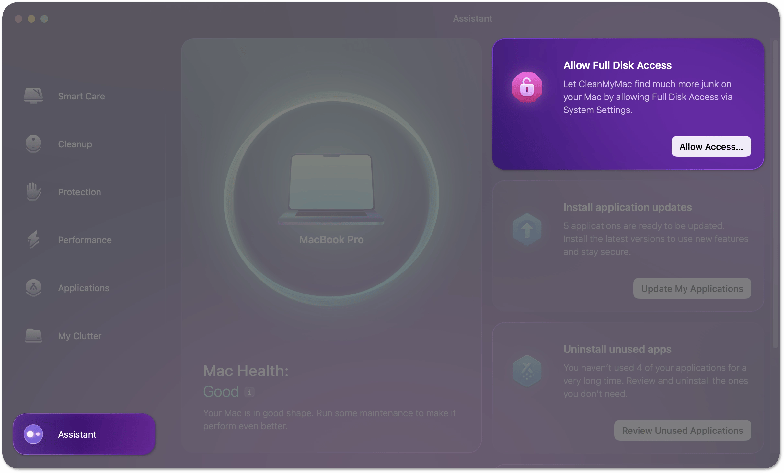Select the Assistant sidebar item
Image resolution: width=784 pixels, height=473 pixels.
(84, 434)
